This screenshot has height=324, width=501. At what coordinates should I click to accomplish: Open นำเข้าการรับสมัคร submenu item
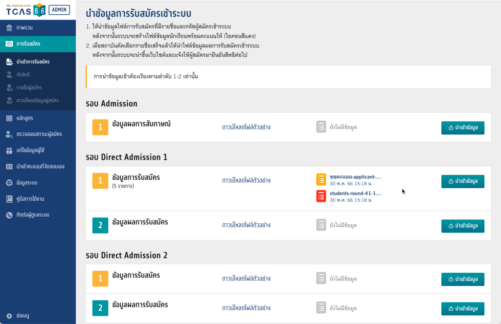point(33,62)
